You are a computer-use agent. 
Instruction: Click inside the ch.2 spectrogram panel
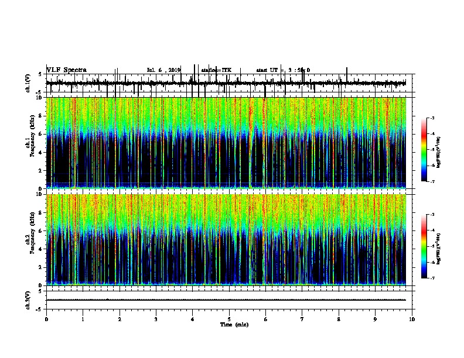tap(226, 240)
